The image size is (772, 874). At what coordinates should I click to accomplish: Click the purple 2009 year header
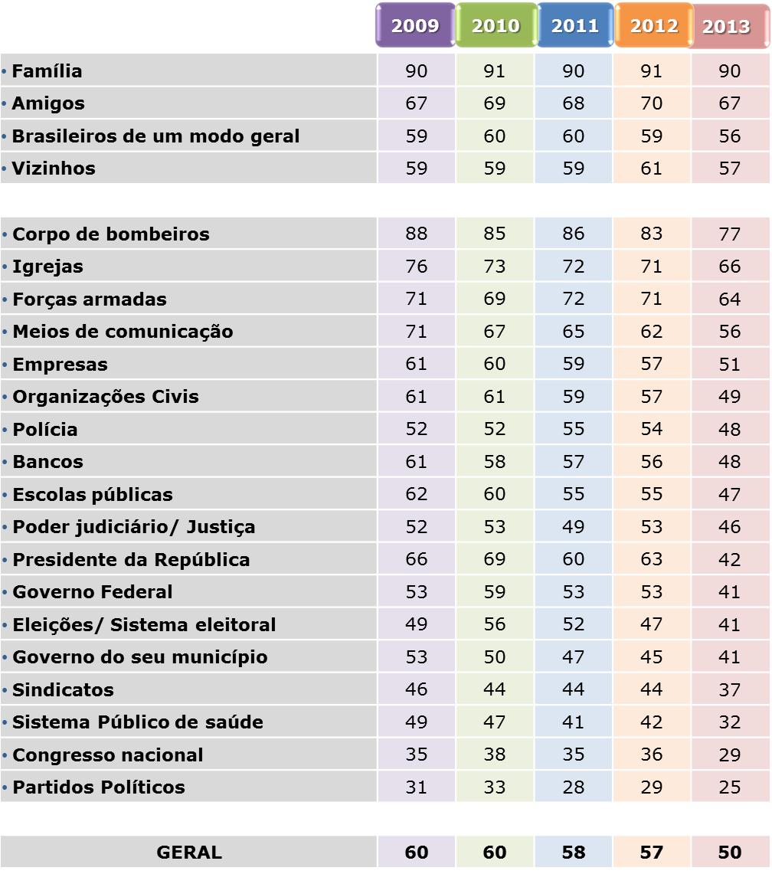pyautogui.click(x=415, y=26)
